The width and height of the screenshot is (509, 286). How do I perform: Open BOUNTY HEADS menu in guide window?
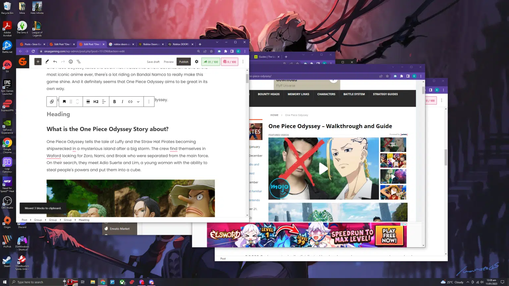click(x=269, y=94)
